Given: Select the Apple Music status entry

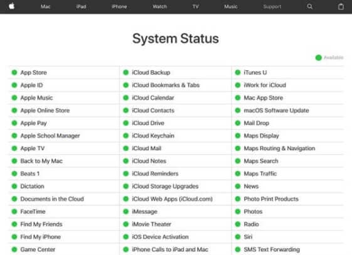Looking at the screenshot, I should 36,98.
